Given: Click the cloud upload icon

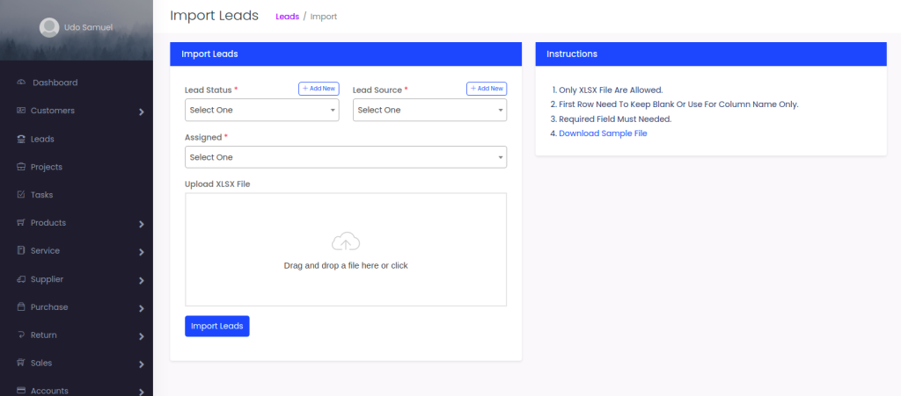Looking at the screenshot, I should (346, 241).
